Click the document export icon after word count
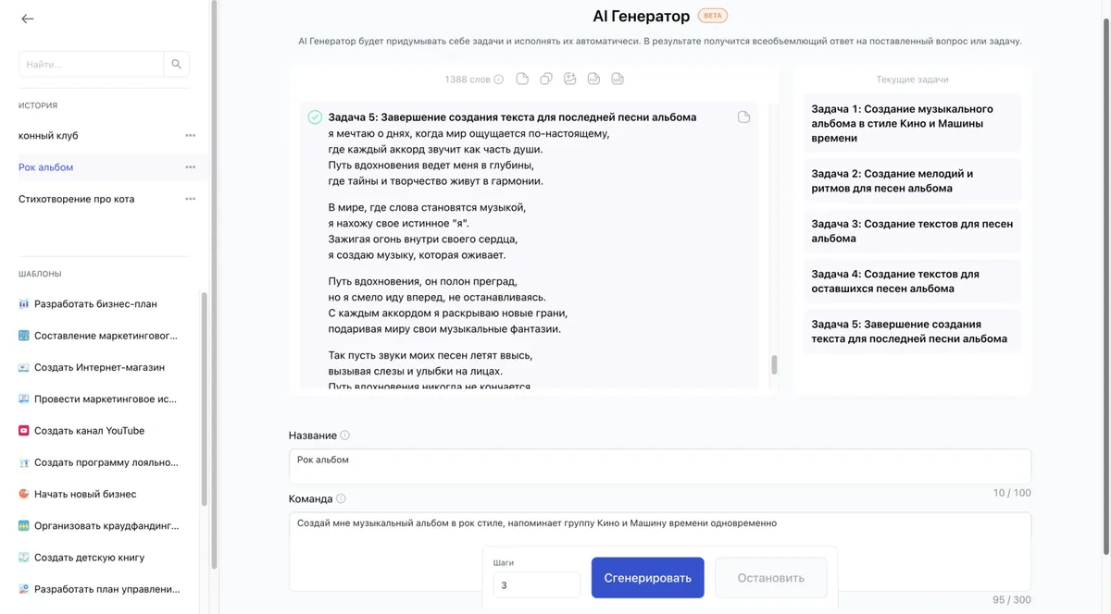 coord(521,79)
